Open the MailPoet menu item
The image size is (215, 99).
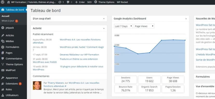point(11,70)
